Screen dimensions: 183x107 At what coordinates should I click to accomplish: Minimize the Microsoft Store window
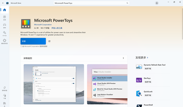pyautogui.click(x=168, y=2)
